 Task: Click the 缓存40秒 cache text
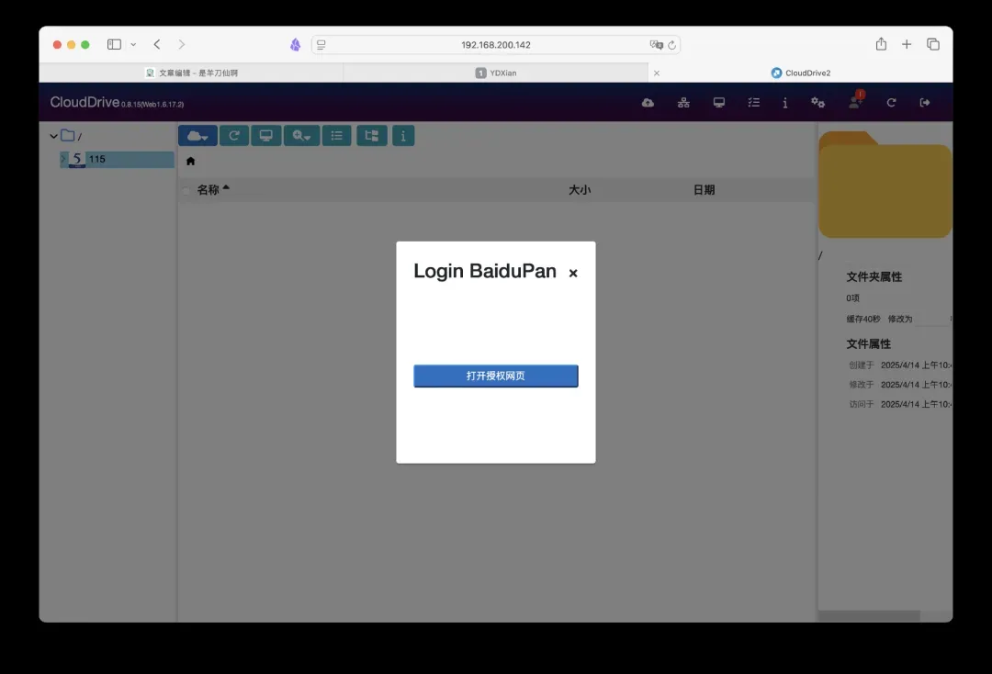click(x=863, y=319)
